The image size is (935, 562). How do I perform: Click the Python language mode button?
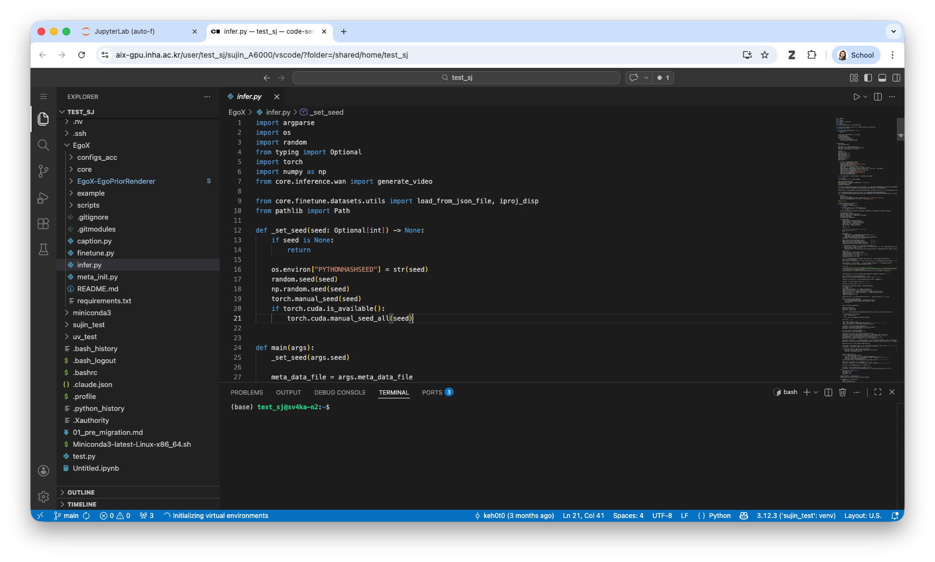(x=720, y=516)
